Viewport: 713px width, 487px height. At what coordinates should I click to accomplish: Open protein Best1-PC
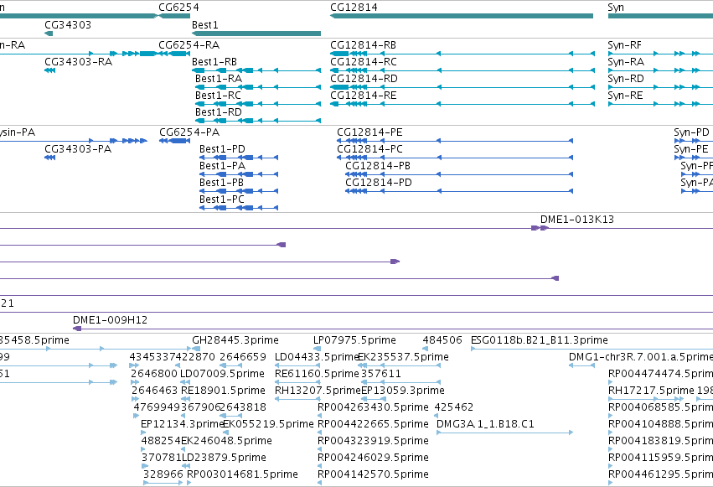click(x=222, y=199)
